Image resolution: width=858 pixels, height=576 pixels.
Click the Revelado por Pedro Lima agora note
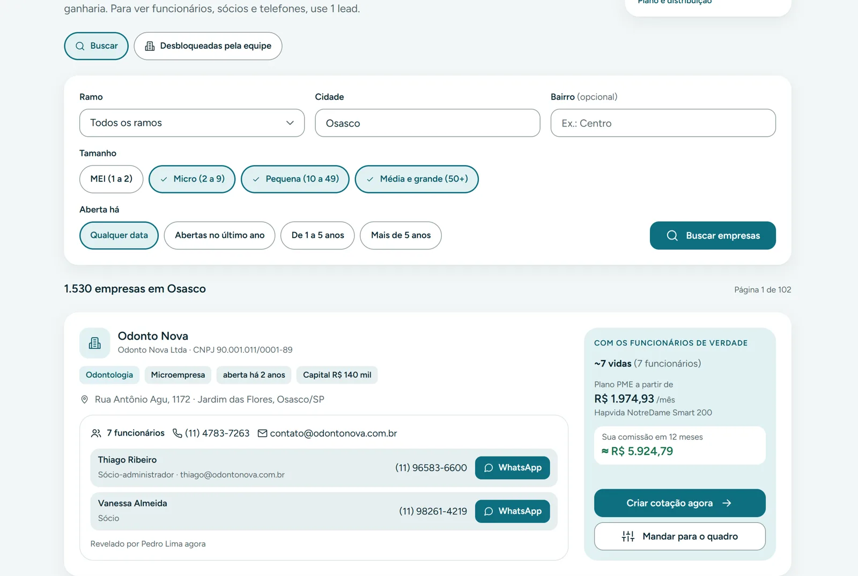[148, 544]
